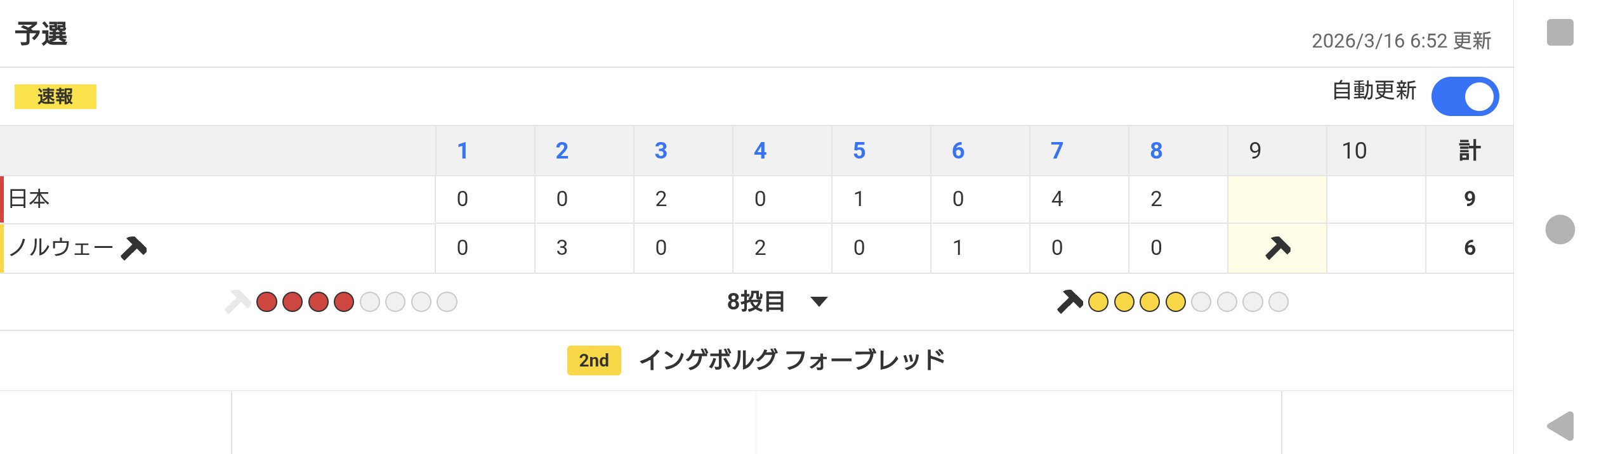
Task: Open end 3 from the scoreboard header
Action: coord(661,150)
